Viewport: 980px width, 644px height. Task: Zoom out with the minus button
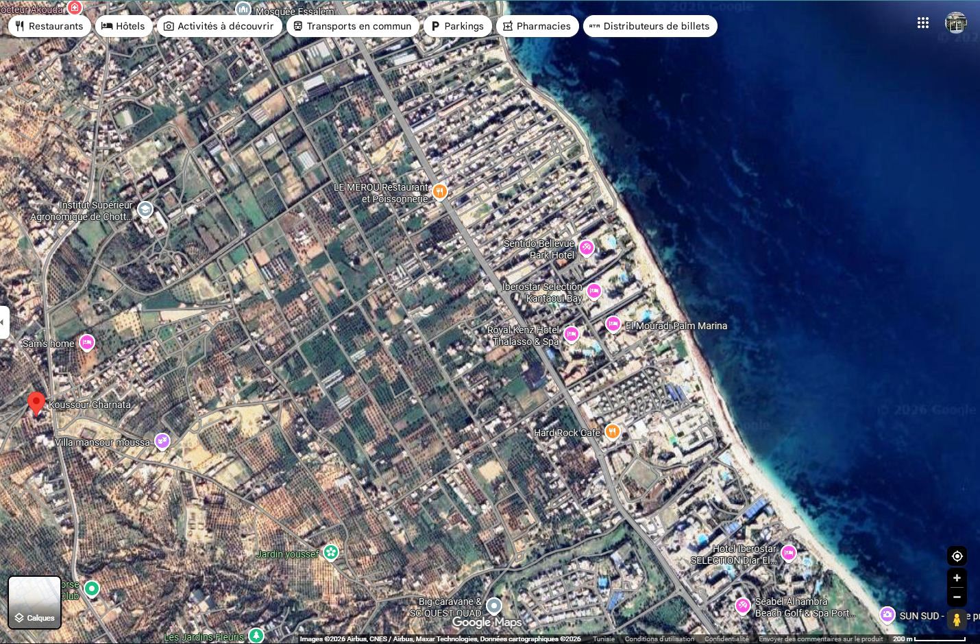click(957, 597)
